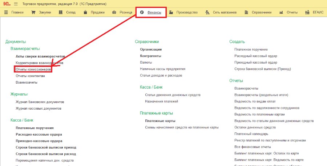
Task: Open the Розница section
Action: coord(126,12)
